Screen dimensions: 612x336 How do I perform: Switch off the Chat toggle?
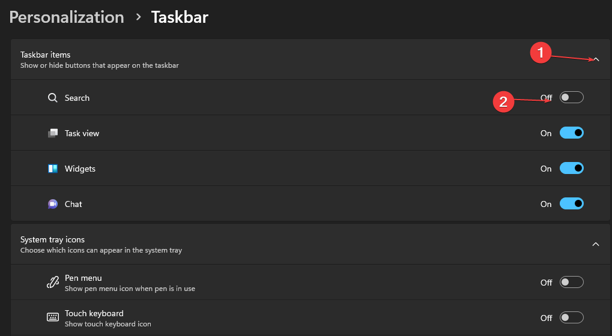click(x=571, y=204)
